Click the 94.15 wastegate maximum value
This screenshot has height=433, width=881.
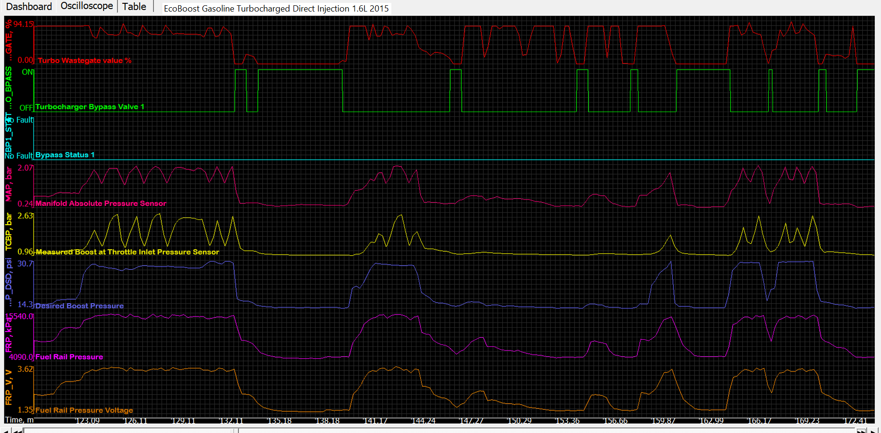point(24,24)
